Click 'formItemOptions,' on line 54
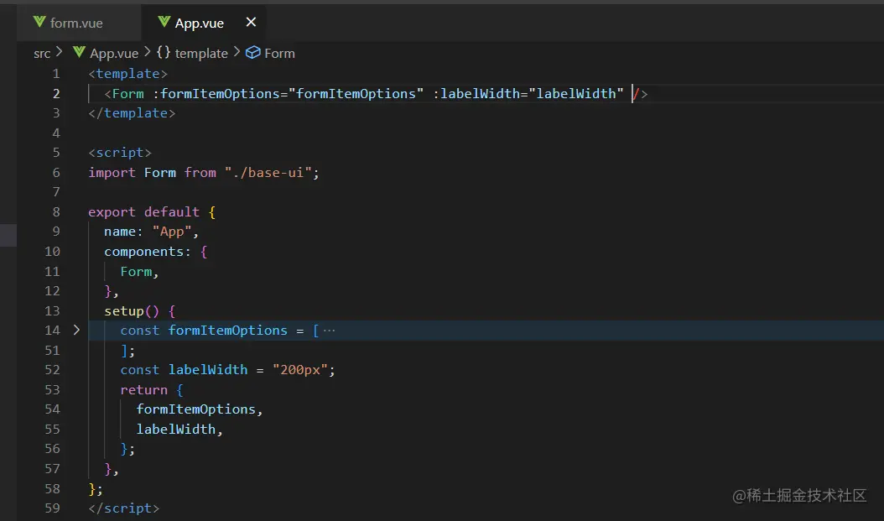Viewport: 884px width, 521px height. (200, 409)
